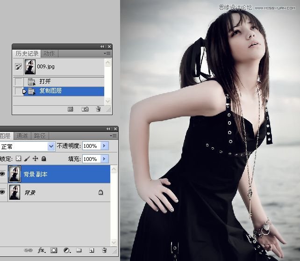The height and width of the screenshot is (261, 300).
Task: Switch to the 图层 tab
Action: tap(6, 136)
